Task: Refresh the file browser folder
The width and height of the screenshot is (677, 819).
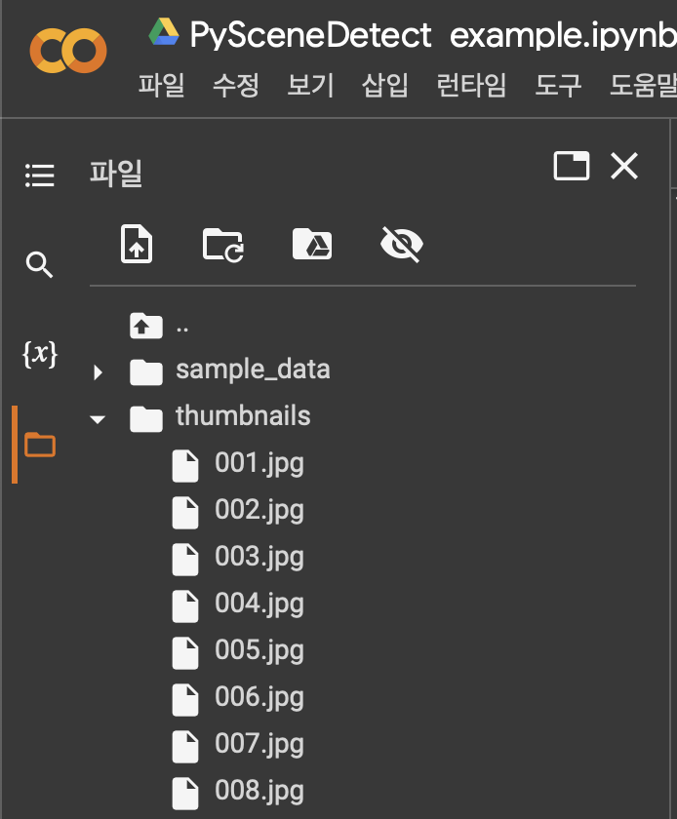Action: pos(223,245)
